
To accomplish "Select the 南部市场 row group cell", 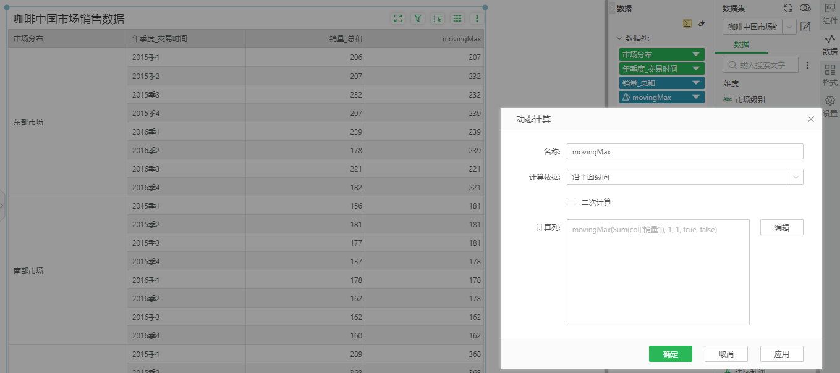I will pyautogui.click(x=67, y=270).
